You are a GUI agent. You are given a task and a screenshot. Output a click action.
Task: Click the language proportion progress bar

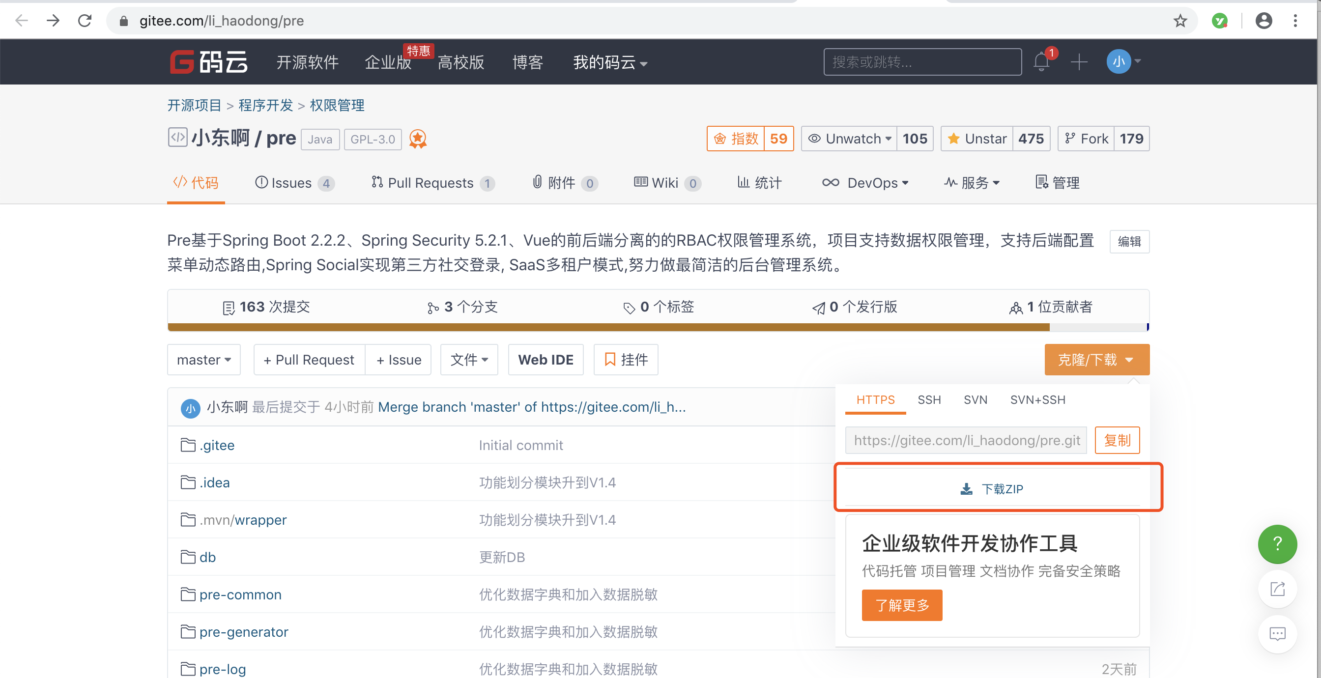(658, 327)
